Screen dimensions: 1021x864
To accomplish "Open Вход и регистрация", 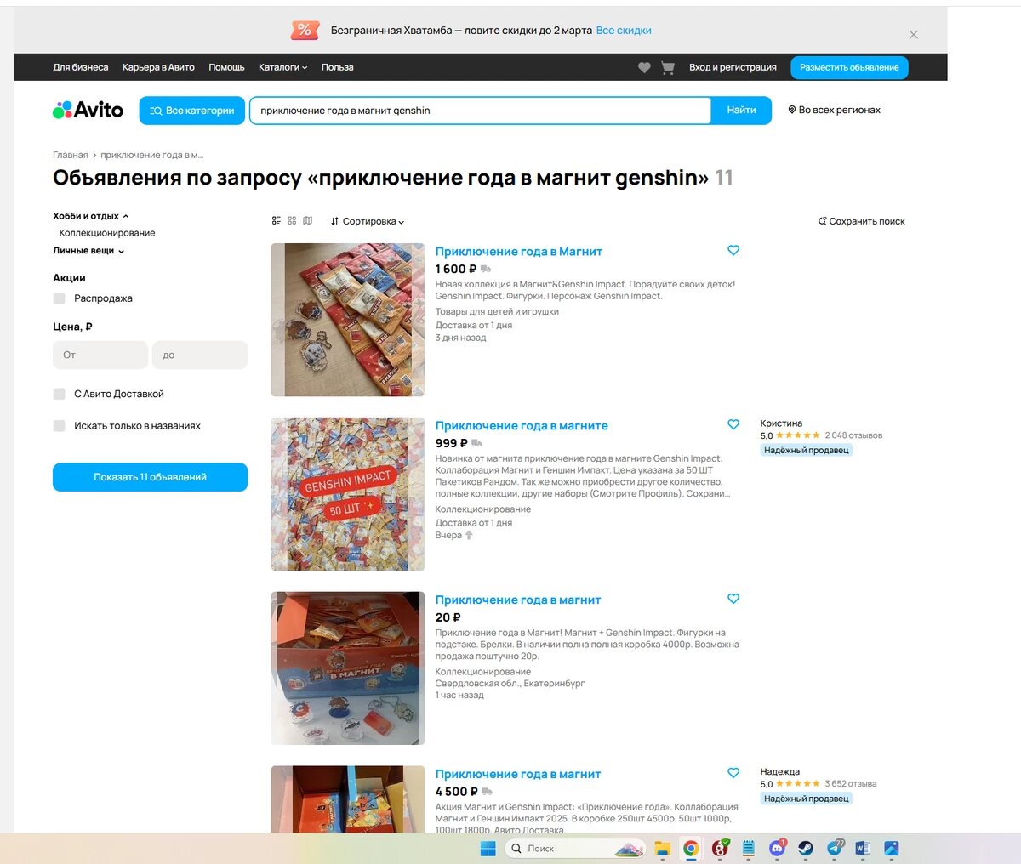I will point(733,67).
